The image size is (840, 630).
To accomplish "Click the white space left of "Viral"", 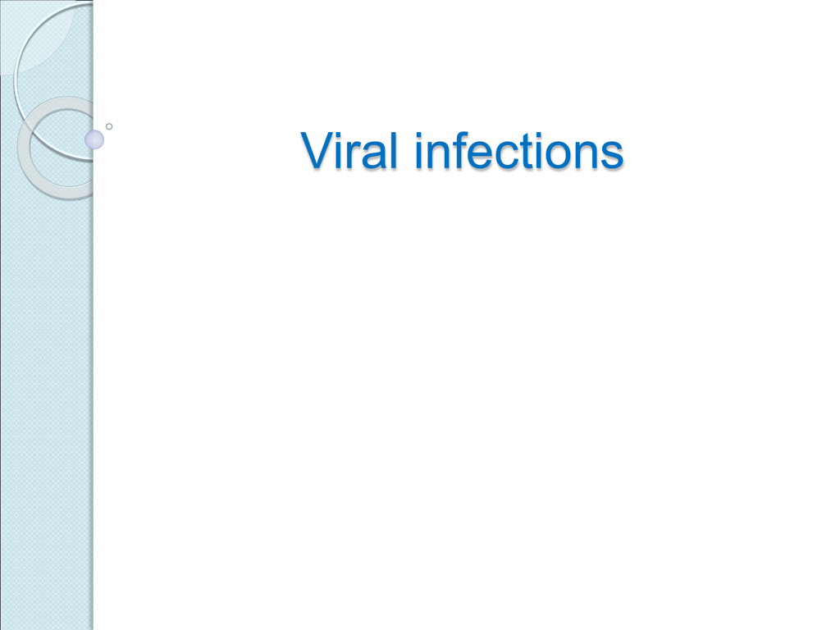I will pos(203,151).
